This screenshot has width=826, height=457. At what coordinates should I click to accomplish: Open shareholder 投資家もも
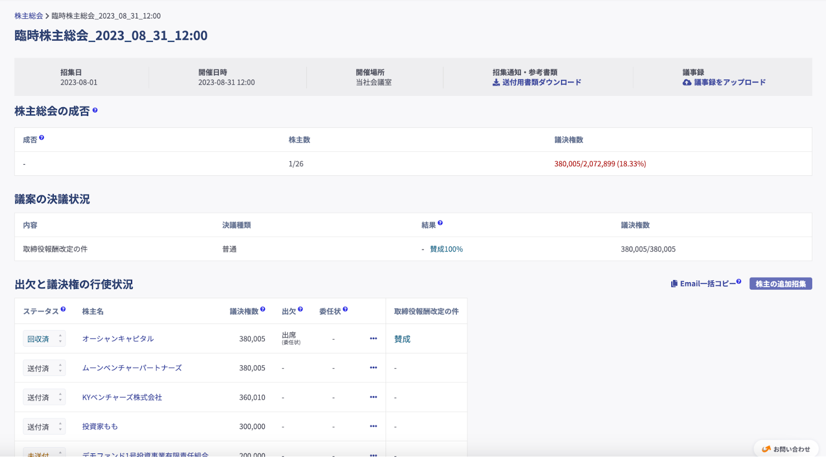pyautogui.click(x=100, y=427)
